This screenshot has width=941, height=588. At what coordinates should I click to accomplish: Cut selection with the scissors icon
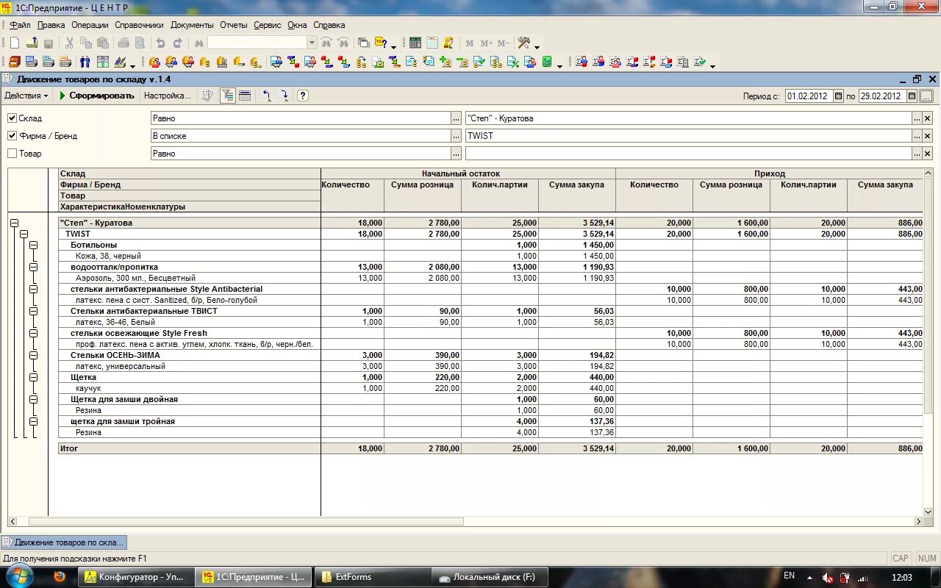pyautogui.click(x=69, y=43)
